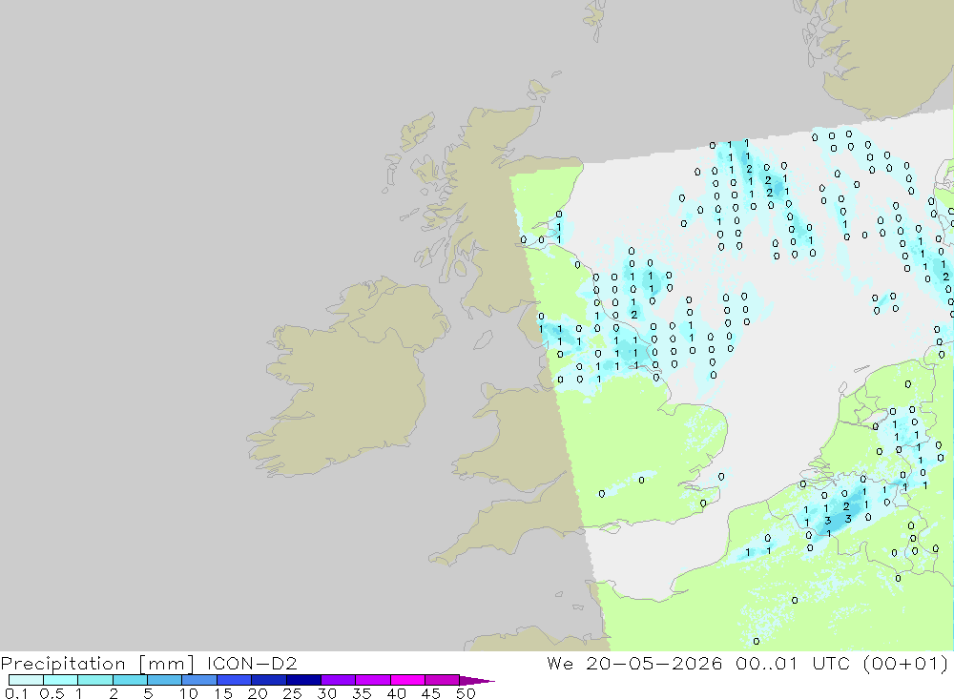
Task: Click the "15" legend value label
Action: coord(223,693)
